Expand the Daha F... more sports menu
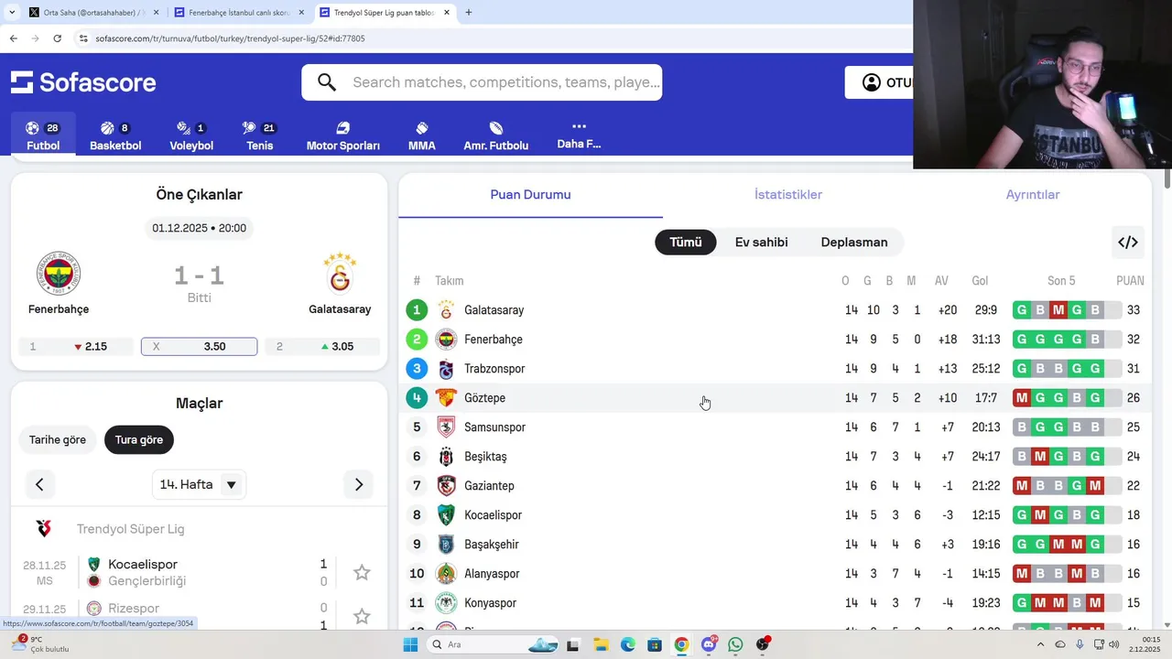1172x659 pixels. (x=579, y=135)
